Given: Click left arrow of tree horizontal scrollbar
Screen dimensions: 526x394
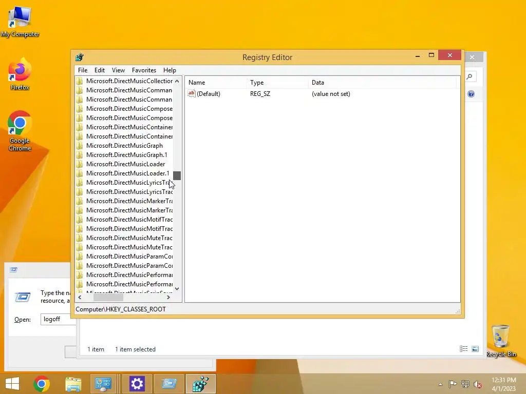Looking at the screenshot, I should (x=80, y=297).
